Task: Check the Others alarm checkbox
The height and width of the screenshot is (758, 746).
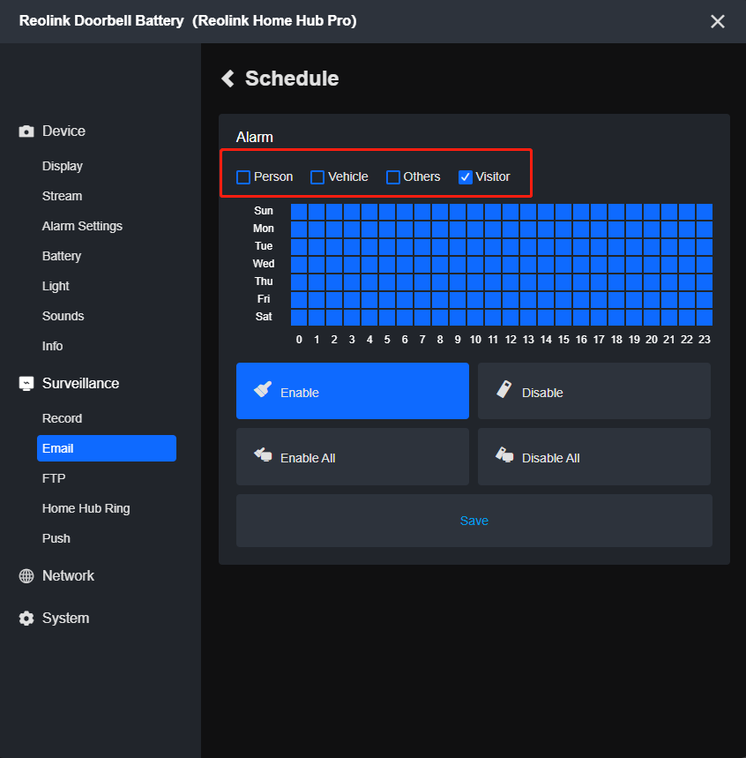Action: tap(393, 177)
